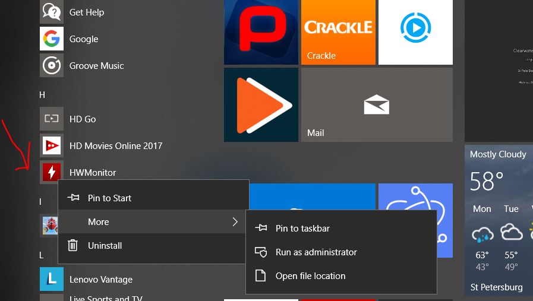
Task: Select Uninstall from the context menu
Action: [x=152, y=245]
